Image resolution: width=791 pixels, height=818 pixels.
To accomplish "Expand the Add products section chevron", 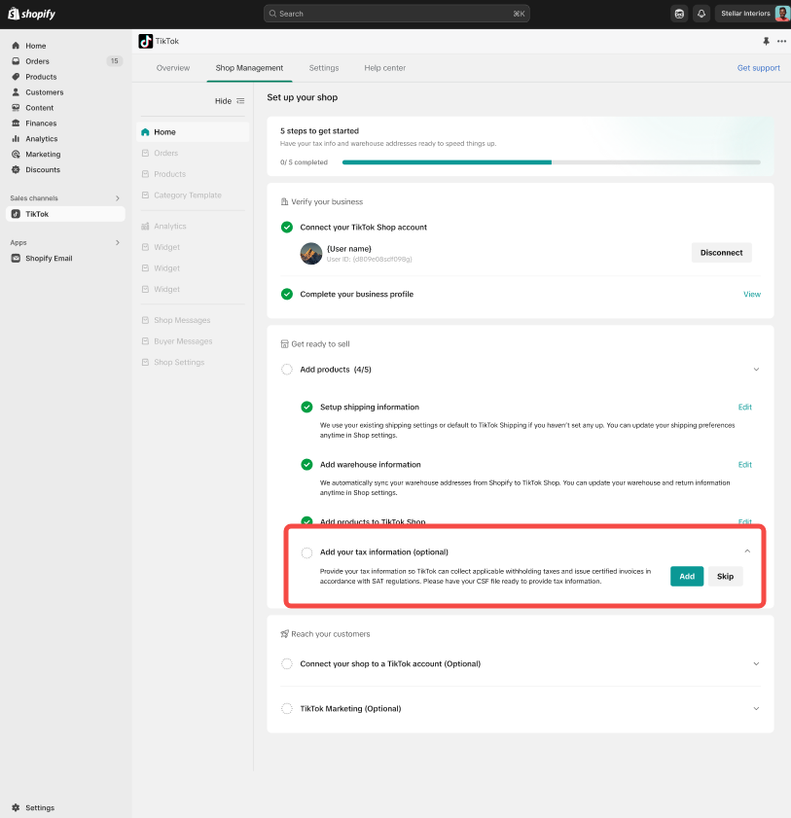I will tap(756, 370).
